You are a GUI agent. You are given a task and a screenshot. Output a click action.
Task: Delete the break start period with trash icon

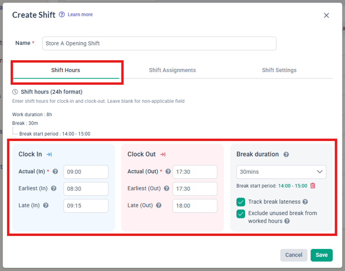313,186
